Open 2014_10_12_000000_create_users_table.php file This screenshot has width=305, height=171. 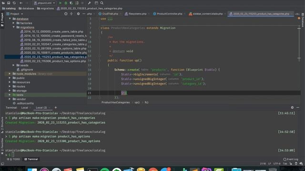click(x=52, y=31)
